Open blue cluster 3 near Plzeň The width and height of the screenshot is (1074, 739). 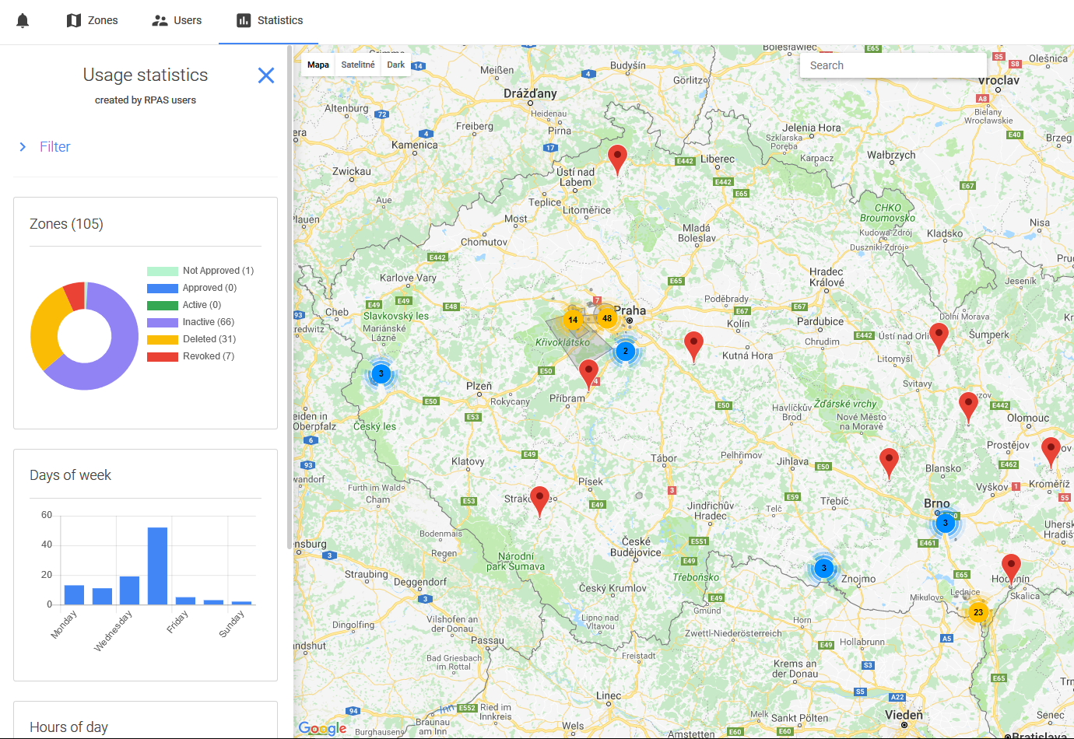pyautogui.click(x=381, y=373)
